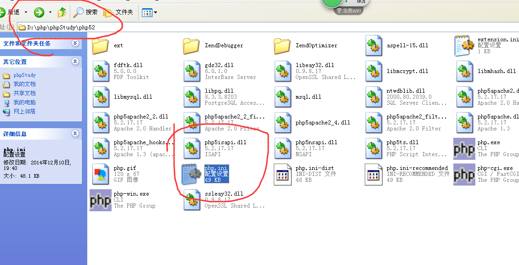Open the 共享文档 link
Viewport: 519px width, 265px height.
(24, 93)
